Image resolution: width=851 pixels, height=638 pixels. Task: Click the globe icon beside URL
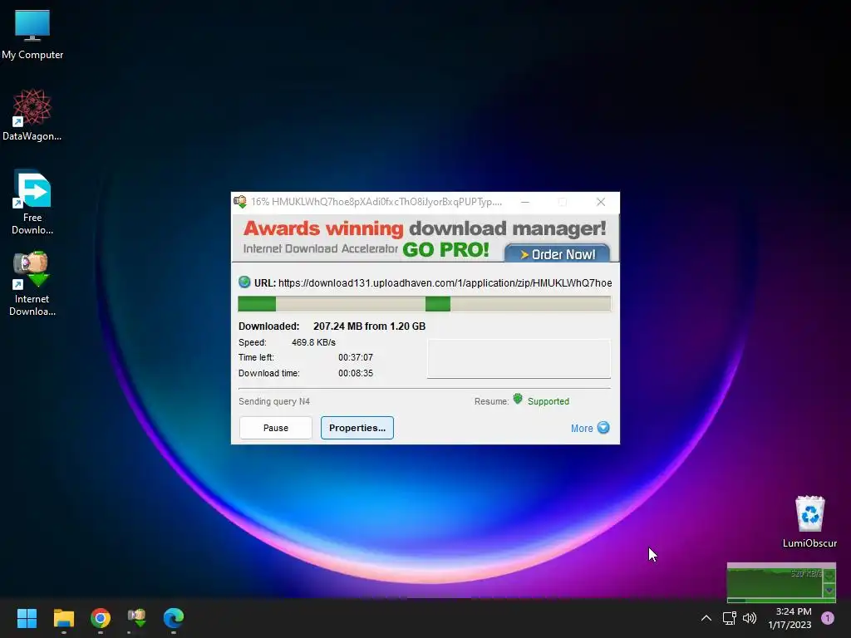click(x=244, y=282)
